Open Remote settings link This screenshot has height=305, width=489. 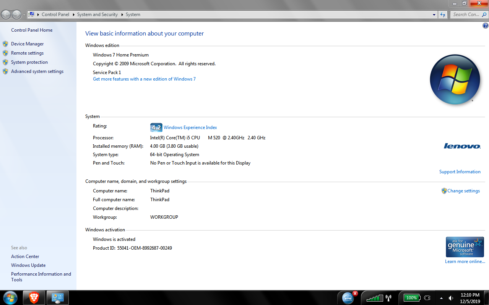27,53
